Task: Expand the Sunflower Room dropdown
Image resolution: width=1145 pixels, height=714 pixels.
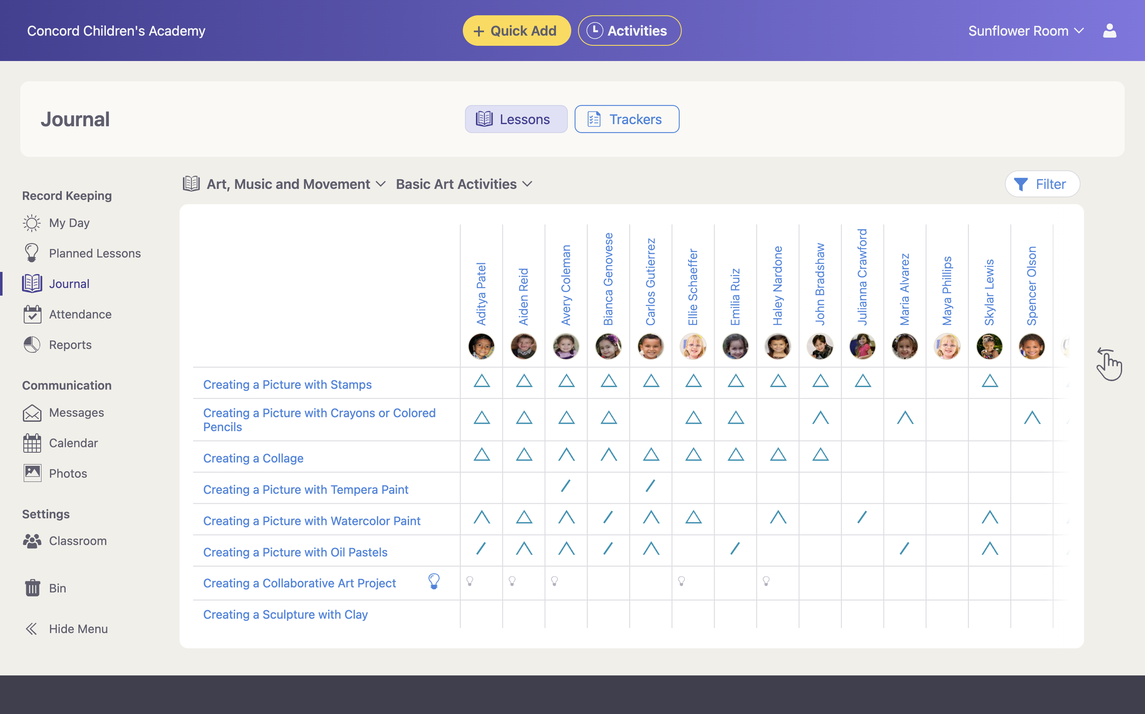Action: [1025, 31]
